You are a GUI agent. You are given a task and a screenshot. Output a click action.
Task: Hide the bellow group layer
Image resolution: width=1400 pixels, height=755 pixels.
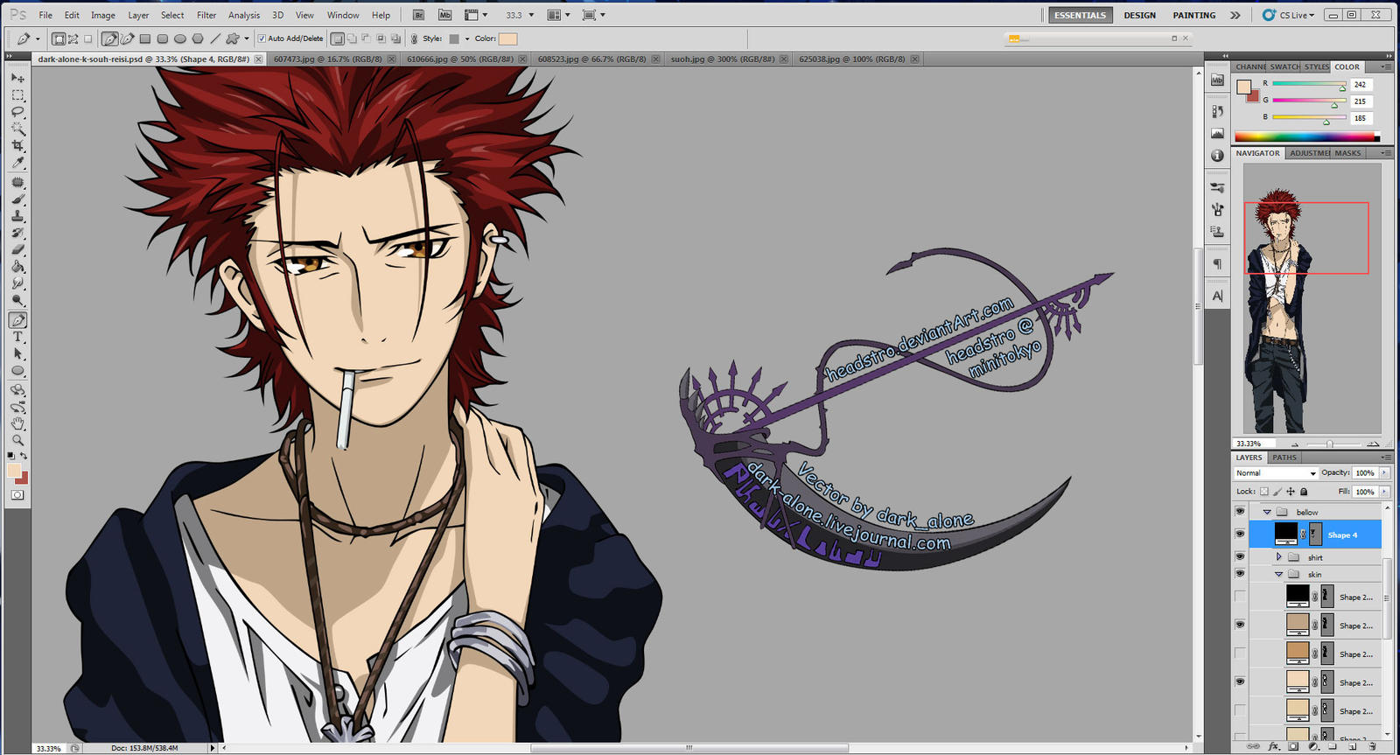tap(1240, 512)
